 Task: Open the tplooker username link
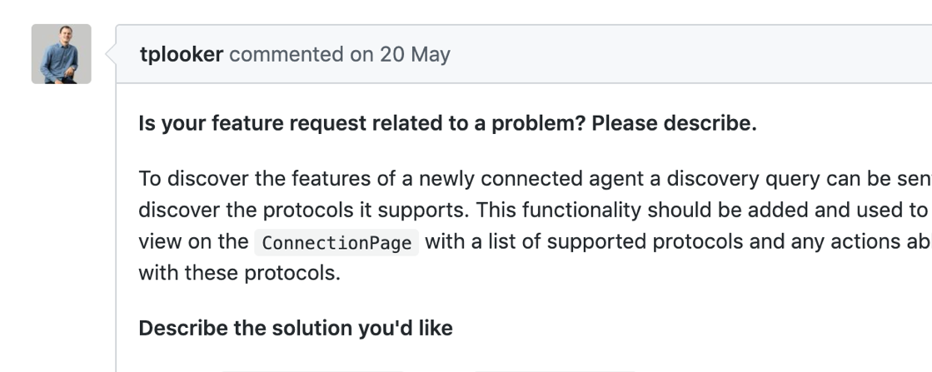point(182,55)
